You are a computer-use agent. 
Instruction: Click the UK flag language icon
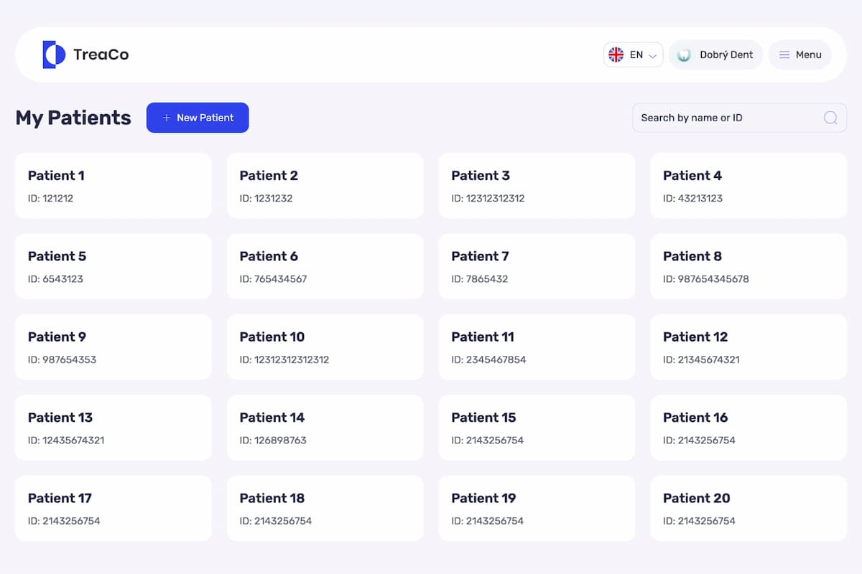point(616,55)
